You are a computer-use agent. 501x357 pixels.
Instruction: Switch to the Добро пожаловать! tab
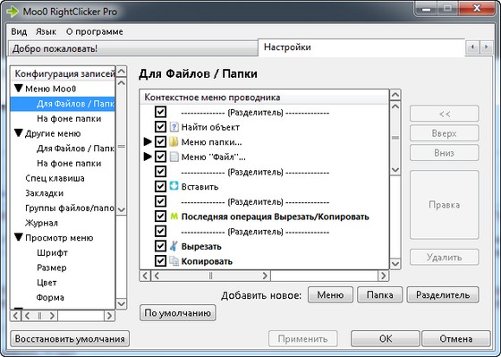coord(132,49)
